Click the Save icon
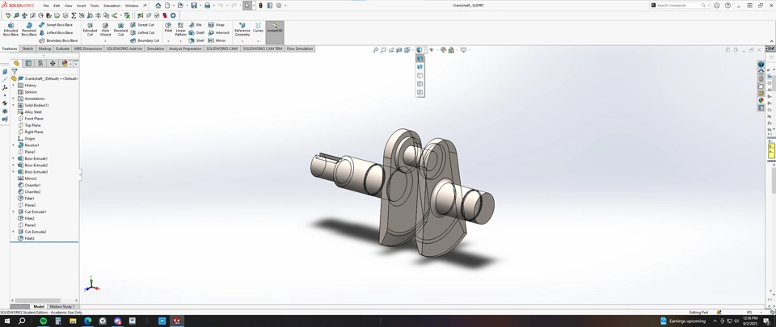This screenshot has width=776, height=327. (x=193, y=6)
